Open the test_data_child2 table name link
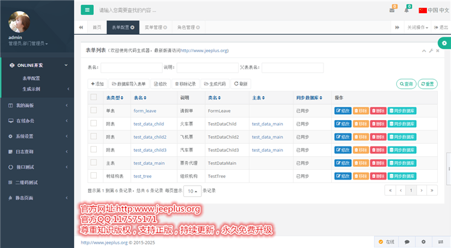The height and width of the screenshot is (248, 451). pos(150,136)
